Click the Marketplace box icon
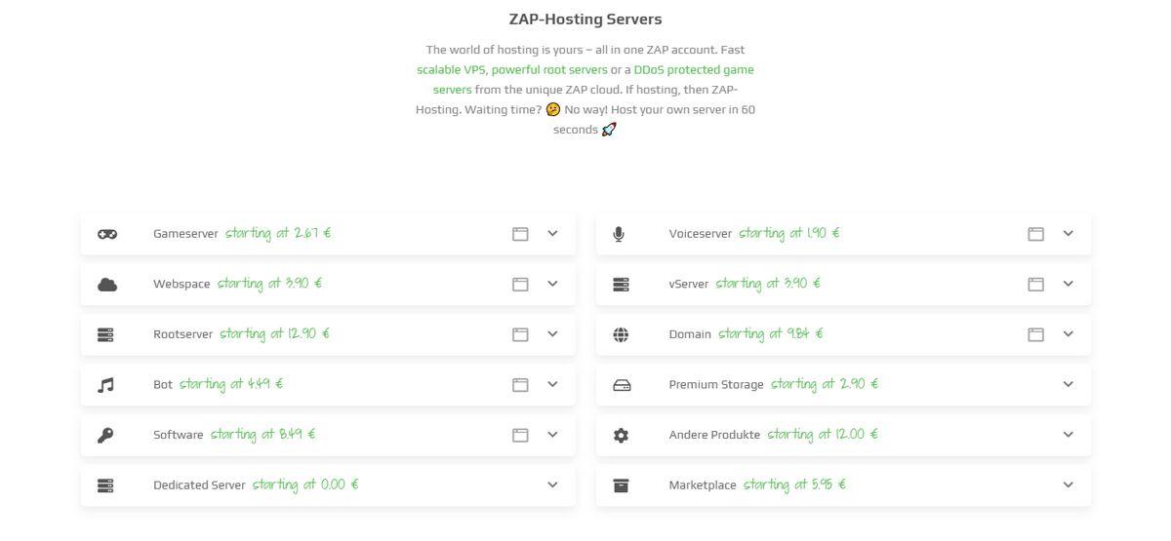This screenshot has height=541, width=1171. tap(621, 485)
